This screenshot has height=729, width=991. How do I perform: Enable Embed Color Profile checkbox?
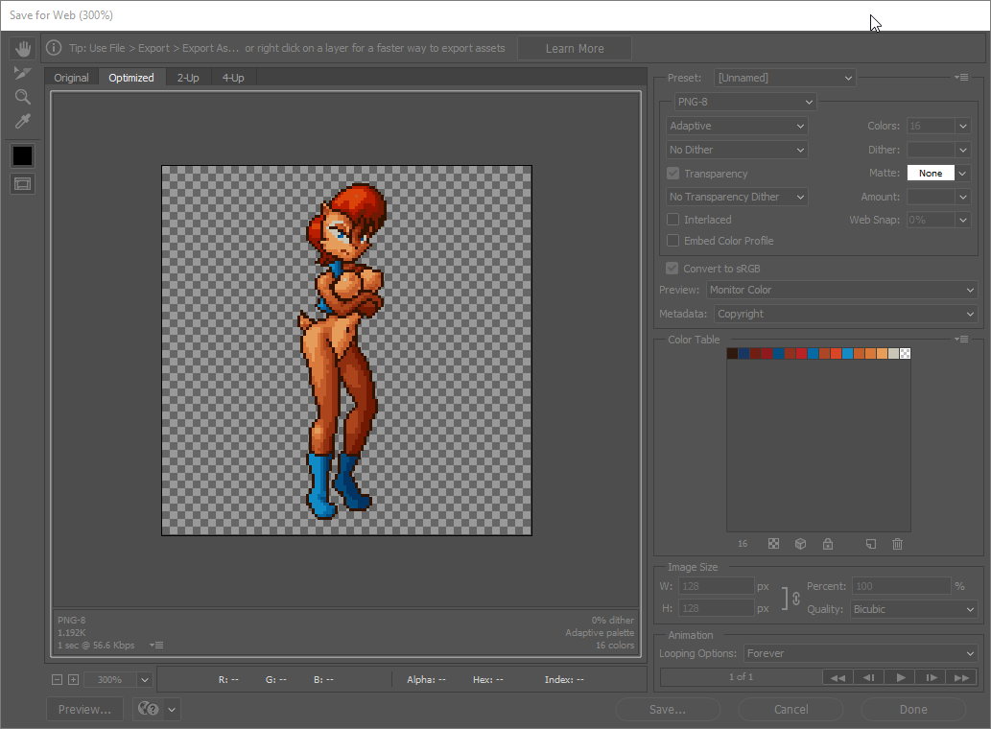pos(673,241)
